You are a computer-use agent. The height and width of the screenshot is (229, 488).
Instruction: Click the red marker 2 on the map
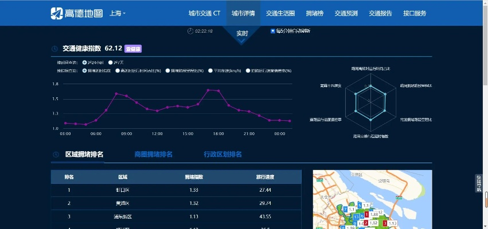point(365,223)
